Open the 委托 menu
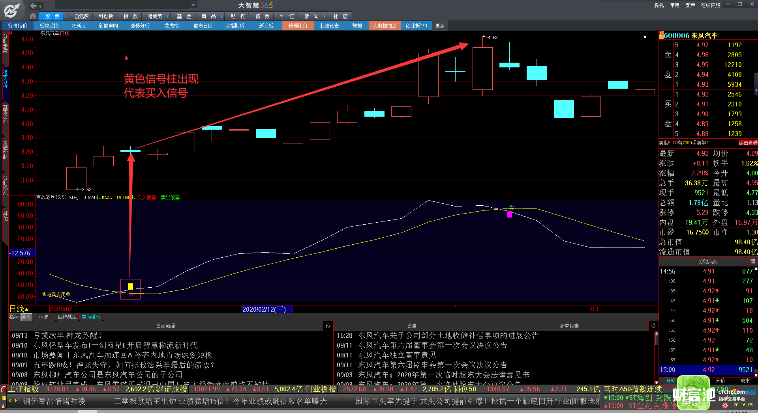Screen dimensions: 758x413 point(659,5)
